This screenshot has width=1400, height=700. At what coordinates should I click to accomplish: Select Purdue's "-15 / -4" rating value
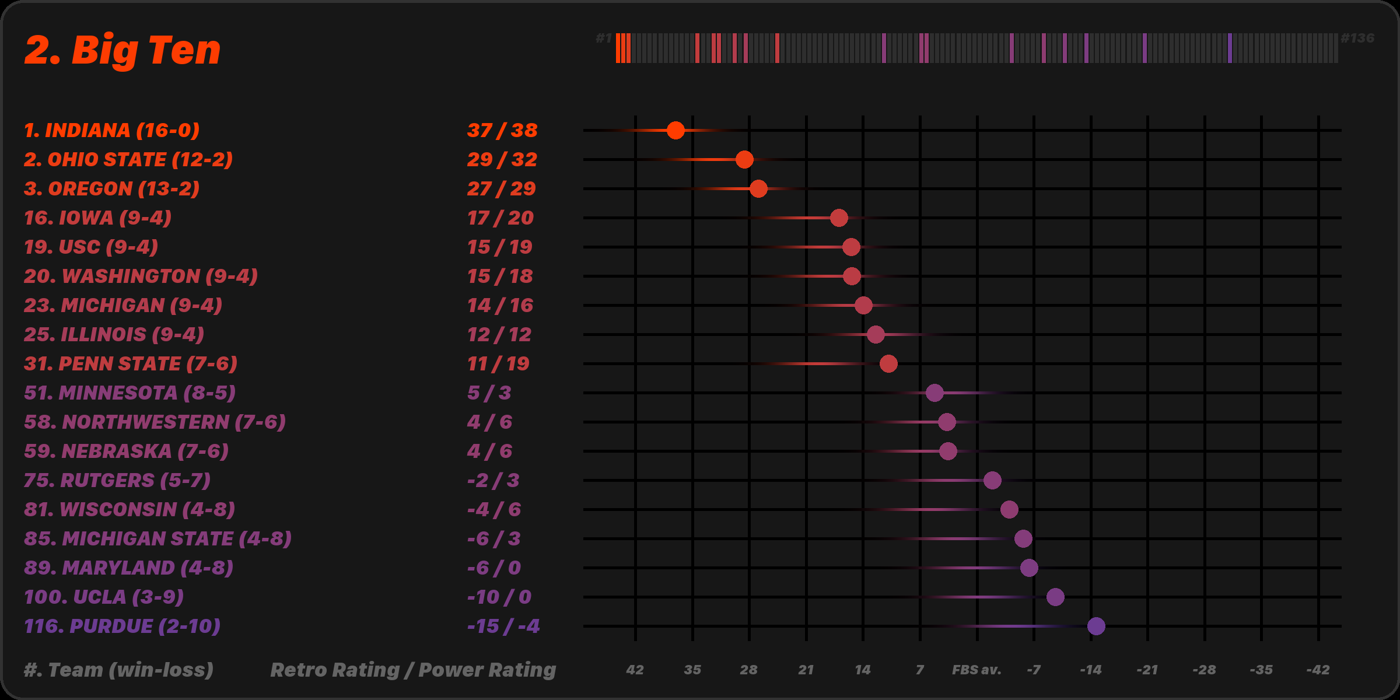click(x=503, y=626)
